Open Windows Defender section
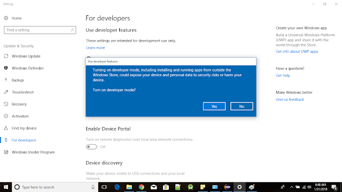The image size is (342, 192). (24, 68)
